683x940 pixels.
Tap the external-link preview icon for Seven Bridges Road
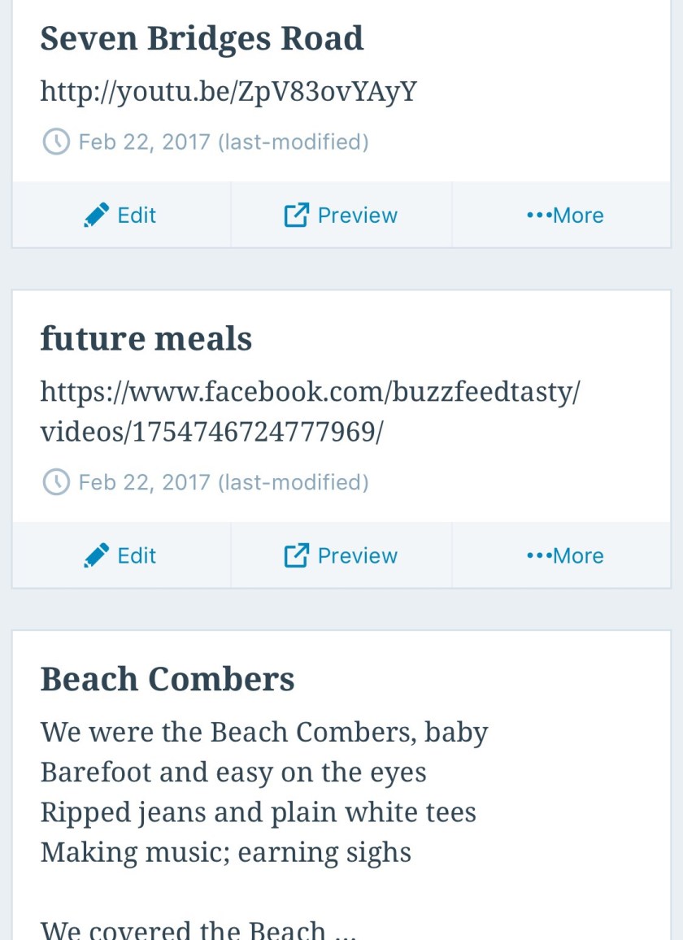point(296,215)
